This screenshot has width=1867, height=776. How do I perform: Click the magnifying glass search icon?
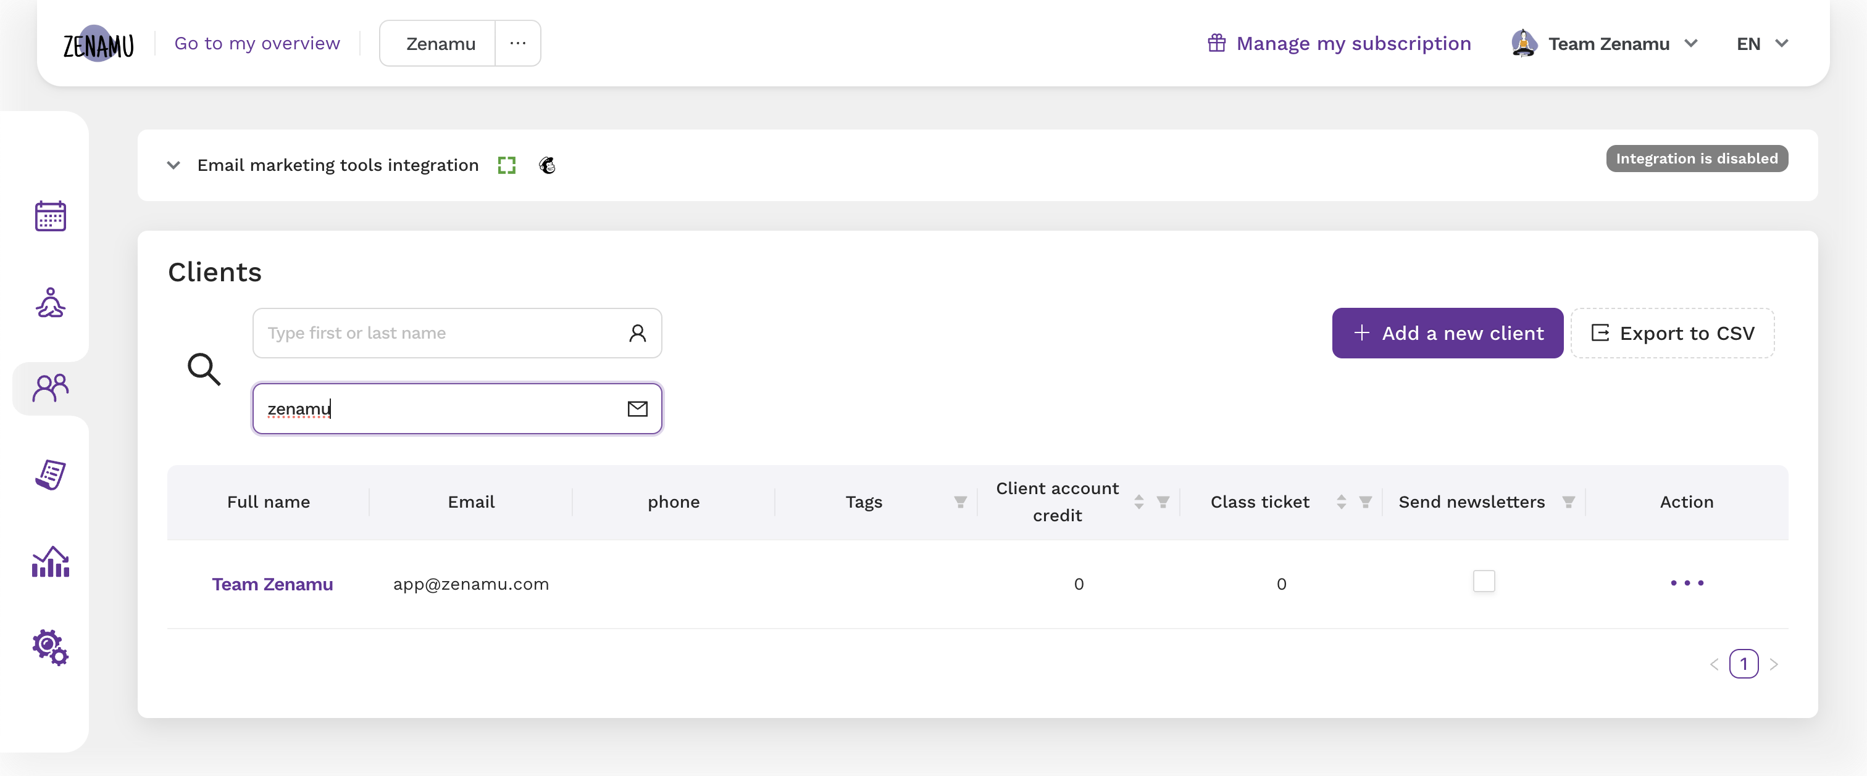pyautogui.click(x=204, y=369)
